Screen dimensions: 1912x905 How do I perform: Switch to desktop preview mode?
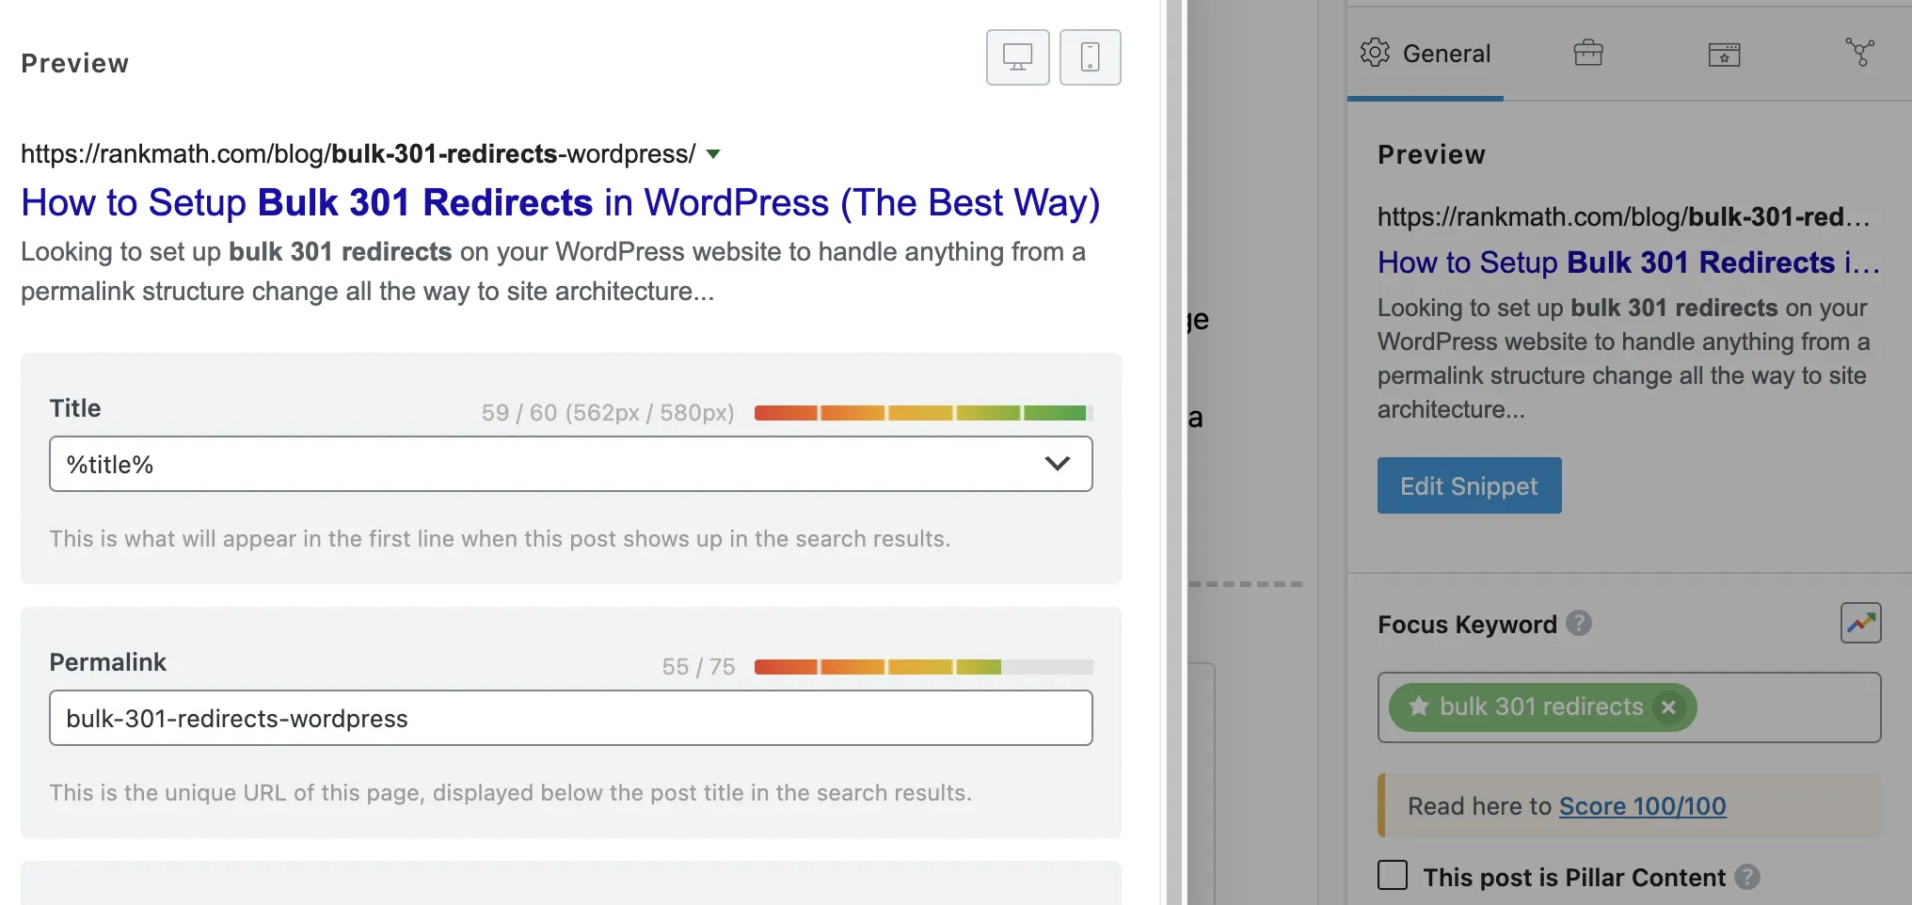[x=1017, y=57]
